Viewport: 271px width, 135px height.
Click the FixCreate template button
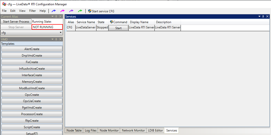tap(32, 62)
